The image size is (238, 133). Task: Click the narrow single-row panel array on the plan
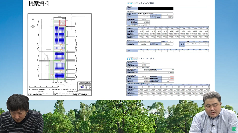60,48
